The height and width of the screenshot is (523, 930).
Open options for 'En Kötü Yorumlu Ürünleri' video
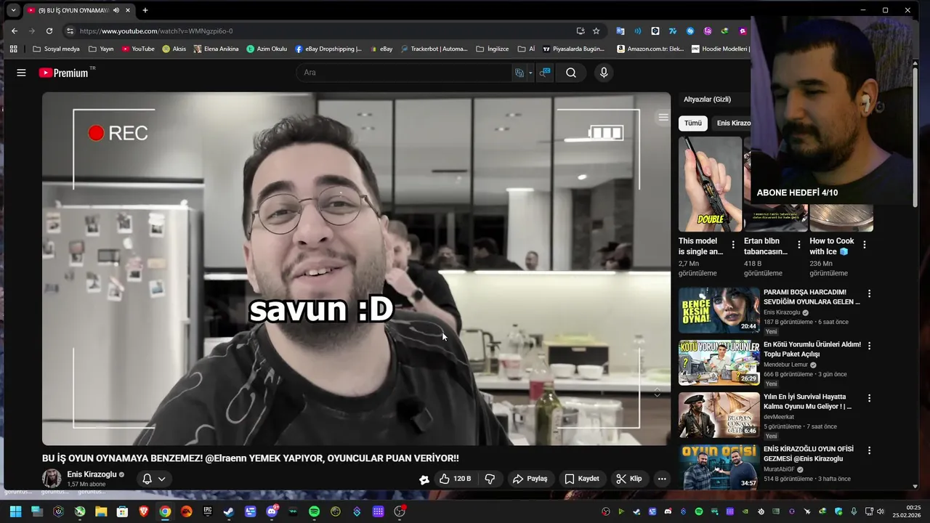pyautogui.click(x=869, y=346)
